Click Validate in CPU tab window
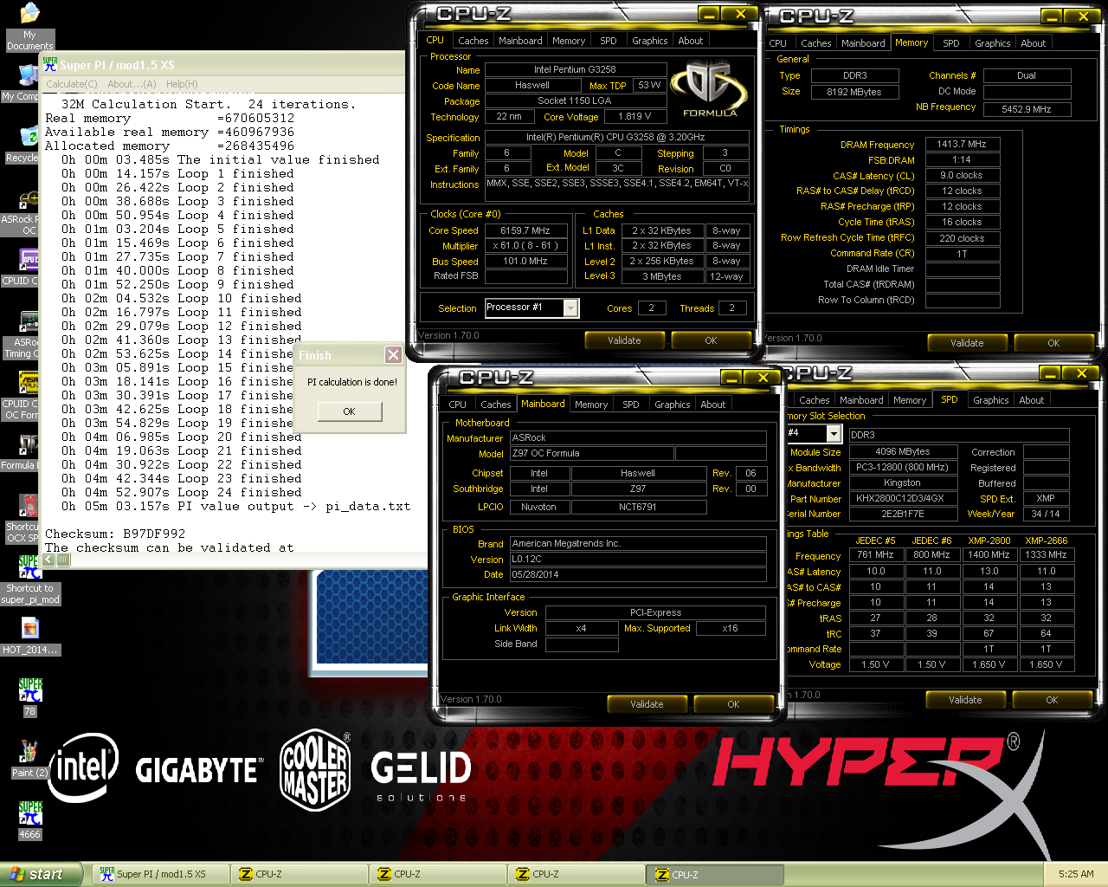 tap(624, 340)
